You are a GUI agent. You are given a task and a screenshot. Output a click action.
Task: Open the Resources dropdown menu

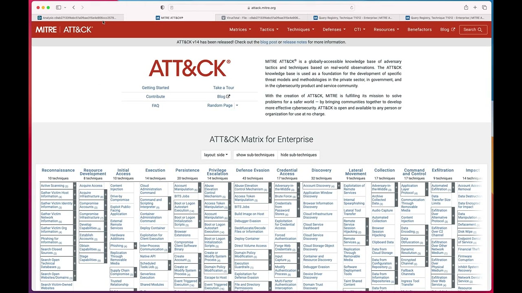pyautogui.click(x=386, y=29)
